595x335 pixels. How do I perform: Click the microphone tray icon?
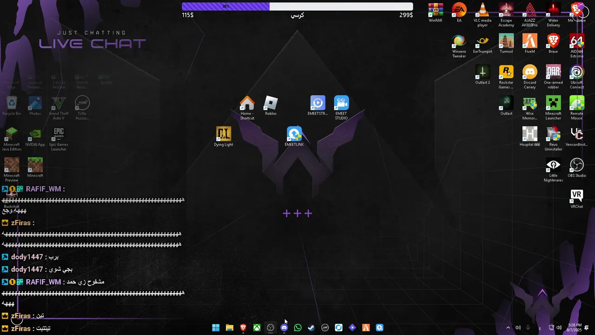pyautogui.click(x=528, y=328)
